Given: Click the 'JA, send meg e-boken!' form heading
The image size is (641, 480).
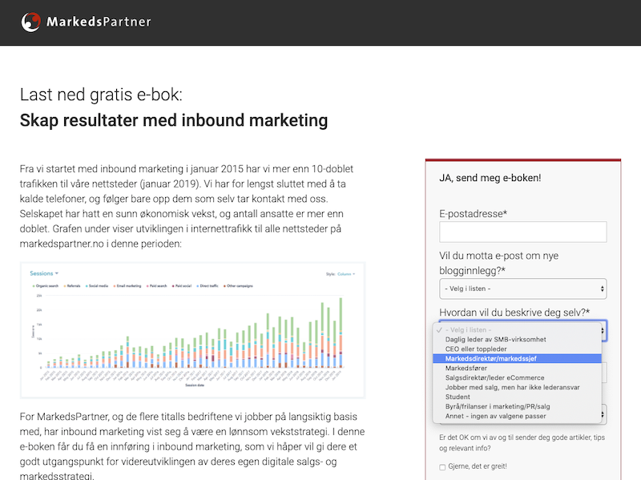Looking at the screenshot, I should pos(490,178).
